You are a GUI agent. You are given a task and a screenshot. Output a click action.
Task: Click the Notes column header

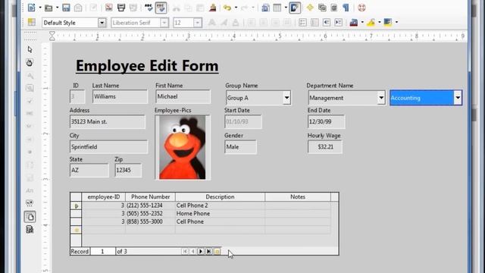[298, 197]
